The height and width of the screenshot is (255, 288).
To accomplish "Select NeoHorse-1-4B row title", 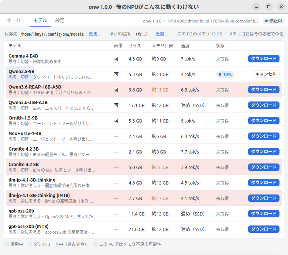I will (x=25, y=134).
